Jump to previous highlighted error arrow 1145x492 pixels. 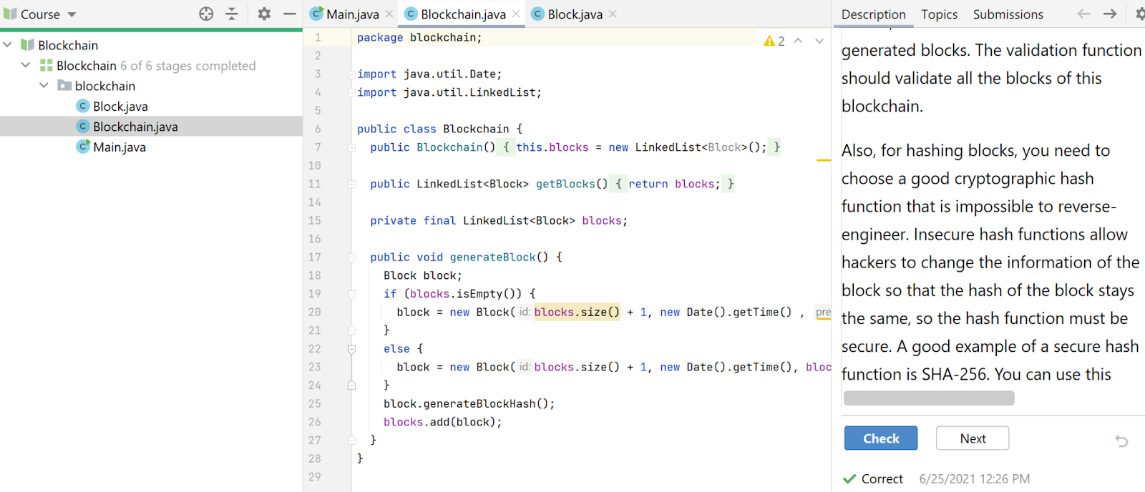pyautogui.click(x=799, y=41)
